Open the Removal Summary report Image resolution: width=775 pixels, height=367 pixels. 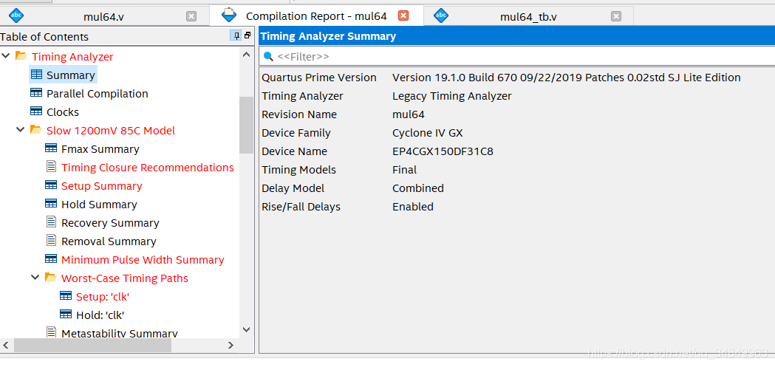[x=109, y=241]
